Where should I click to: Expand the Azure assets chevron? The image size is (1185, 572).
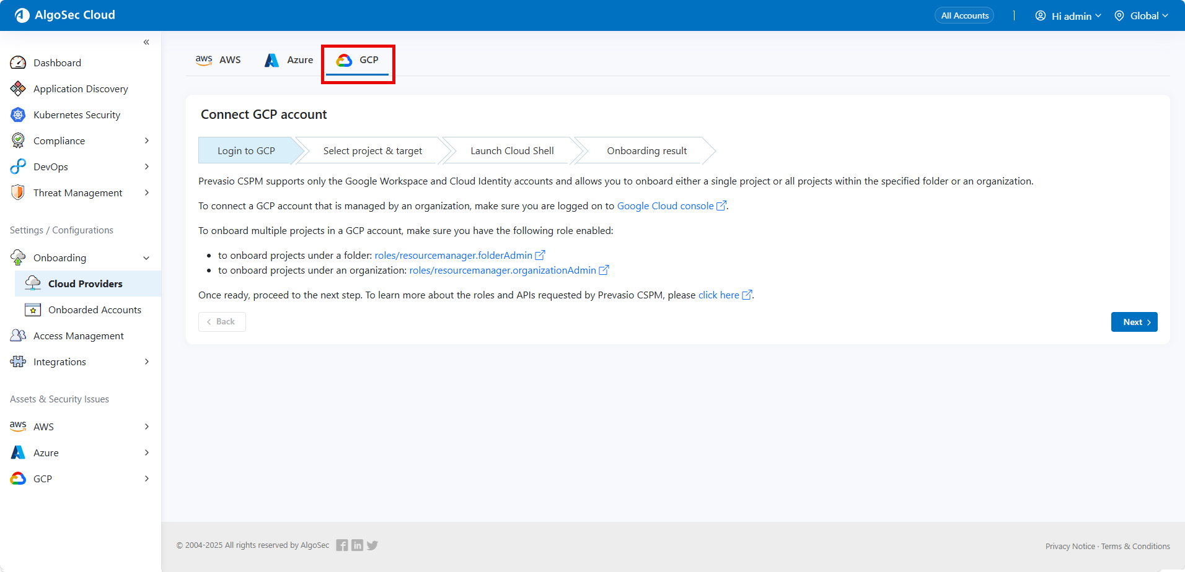click(147, 453)
